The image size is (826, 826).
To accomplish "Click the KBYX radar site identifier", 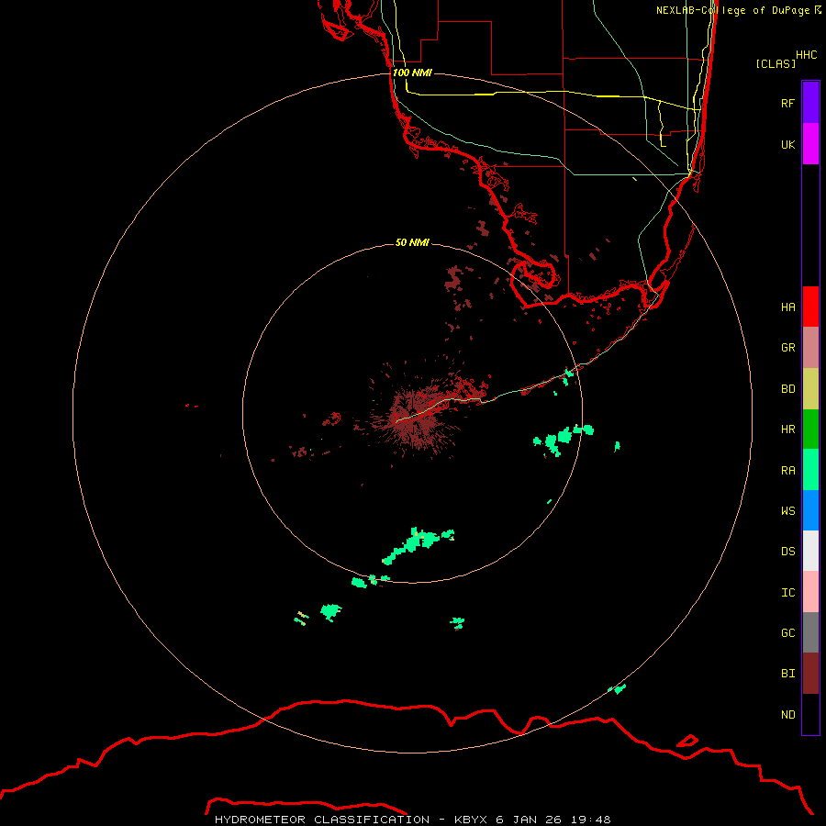I will [471, 820].
